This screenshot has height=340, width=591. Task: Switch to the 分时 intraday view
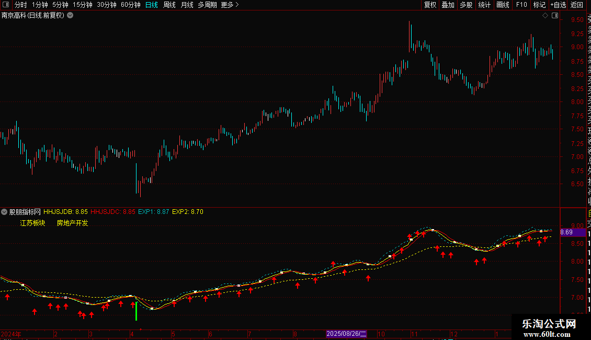[21, 5]
